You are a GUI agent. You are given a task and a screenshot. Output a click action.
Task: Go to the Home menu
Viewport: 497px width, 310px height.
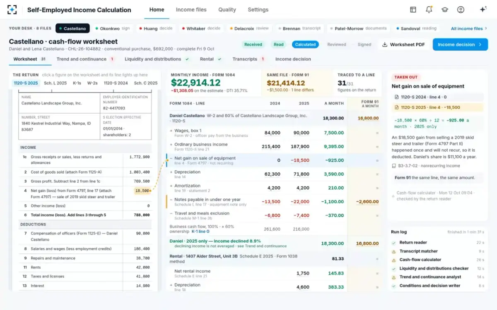click(157, 10)
